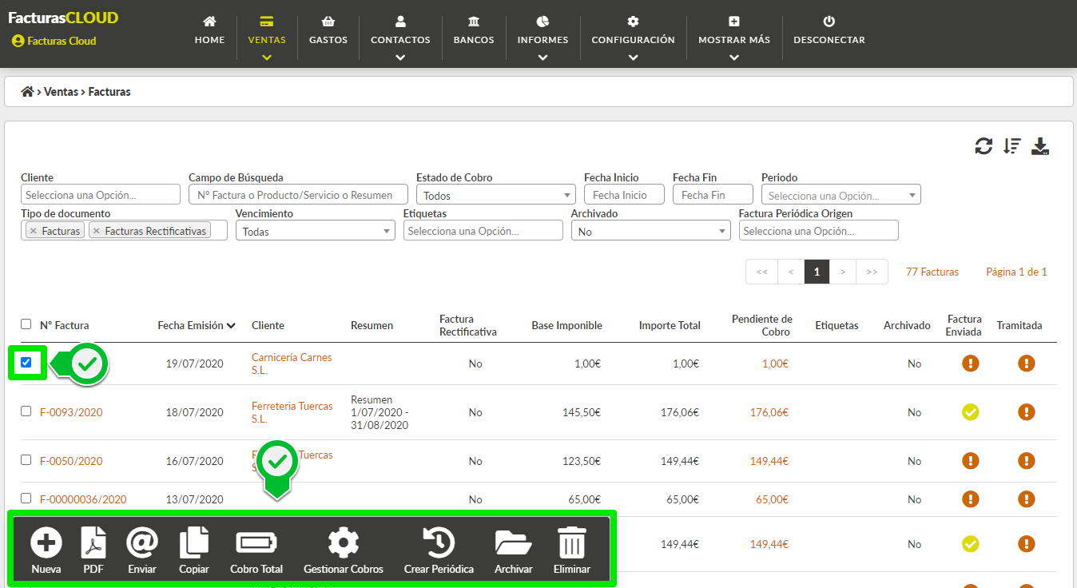The image size is (1077, 588).
Task: Toggle the select-all invoices header checkbox
Action: coord(26,324)
